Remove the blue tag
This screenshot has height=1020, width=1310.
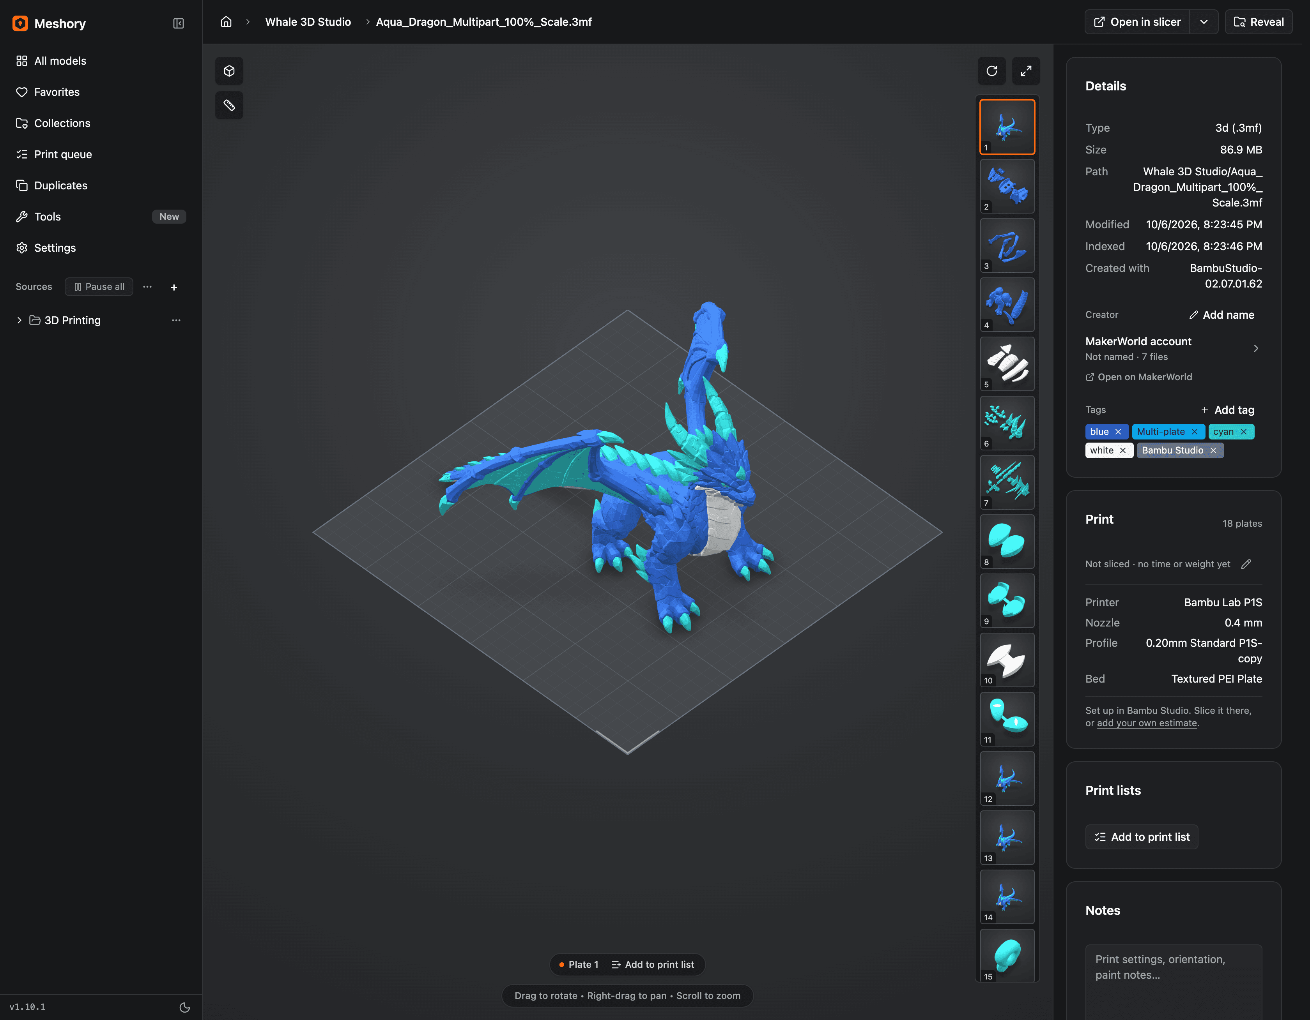click(x=1118, y=431)
